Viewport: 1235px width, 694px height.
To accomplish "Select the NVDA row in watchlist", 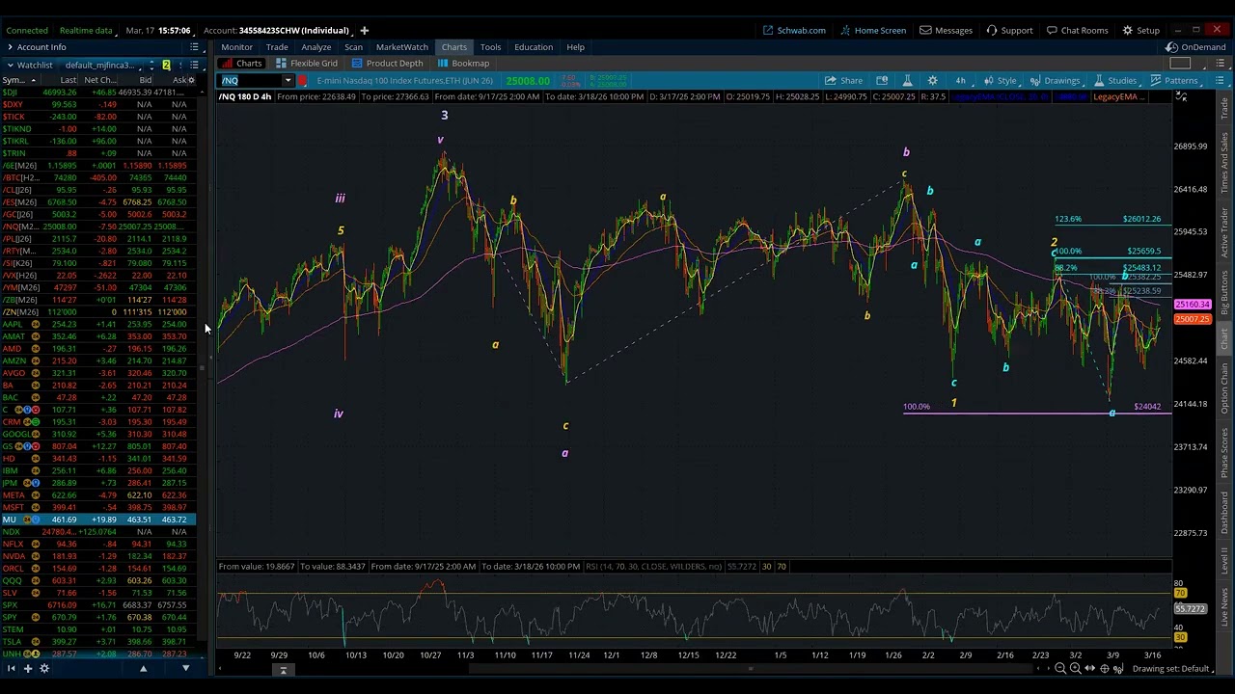I will click(97, 556).
